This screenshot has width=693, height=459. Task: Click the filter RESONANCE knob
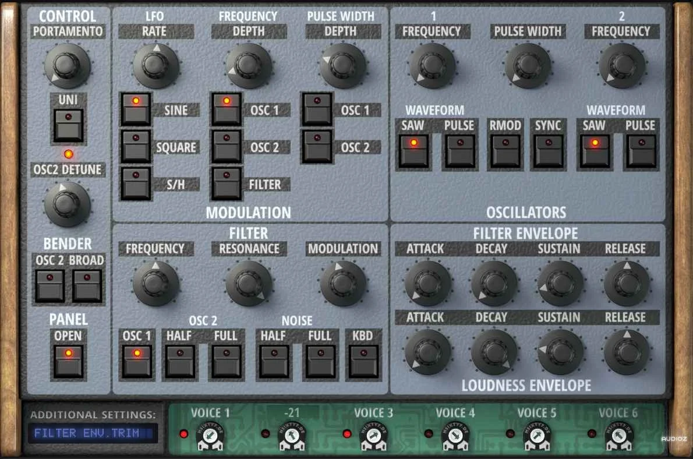249,283
